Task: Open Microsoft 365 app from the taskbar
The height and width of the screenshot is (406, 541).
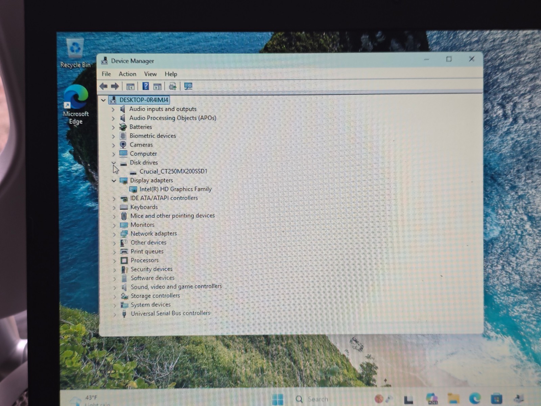Action: coord(432,399)
